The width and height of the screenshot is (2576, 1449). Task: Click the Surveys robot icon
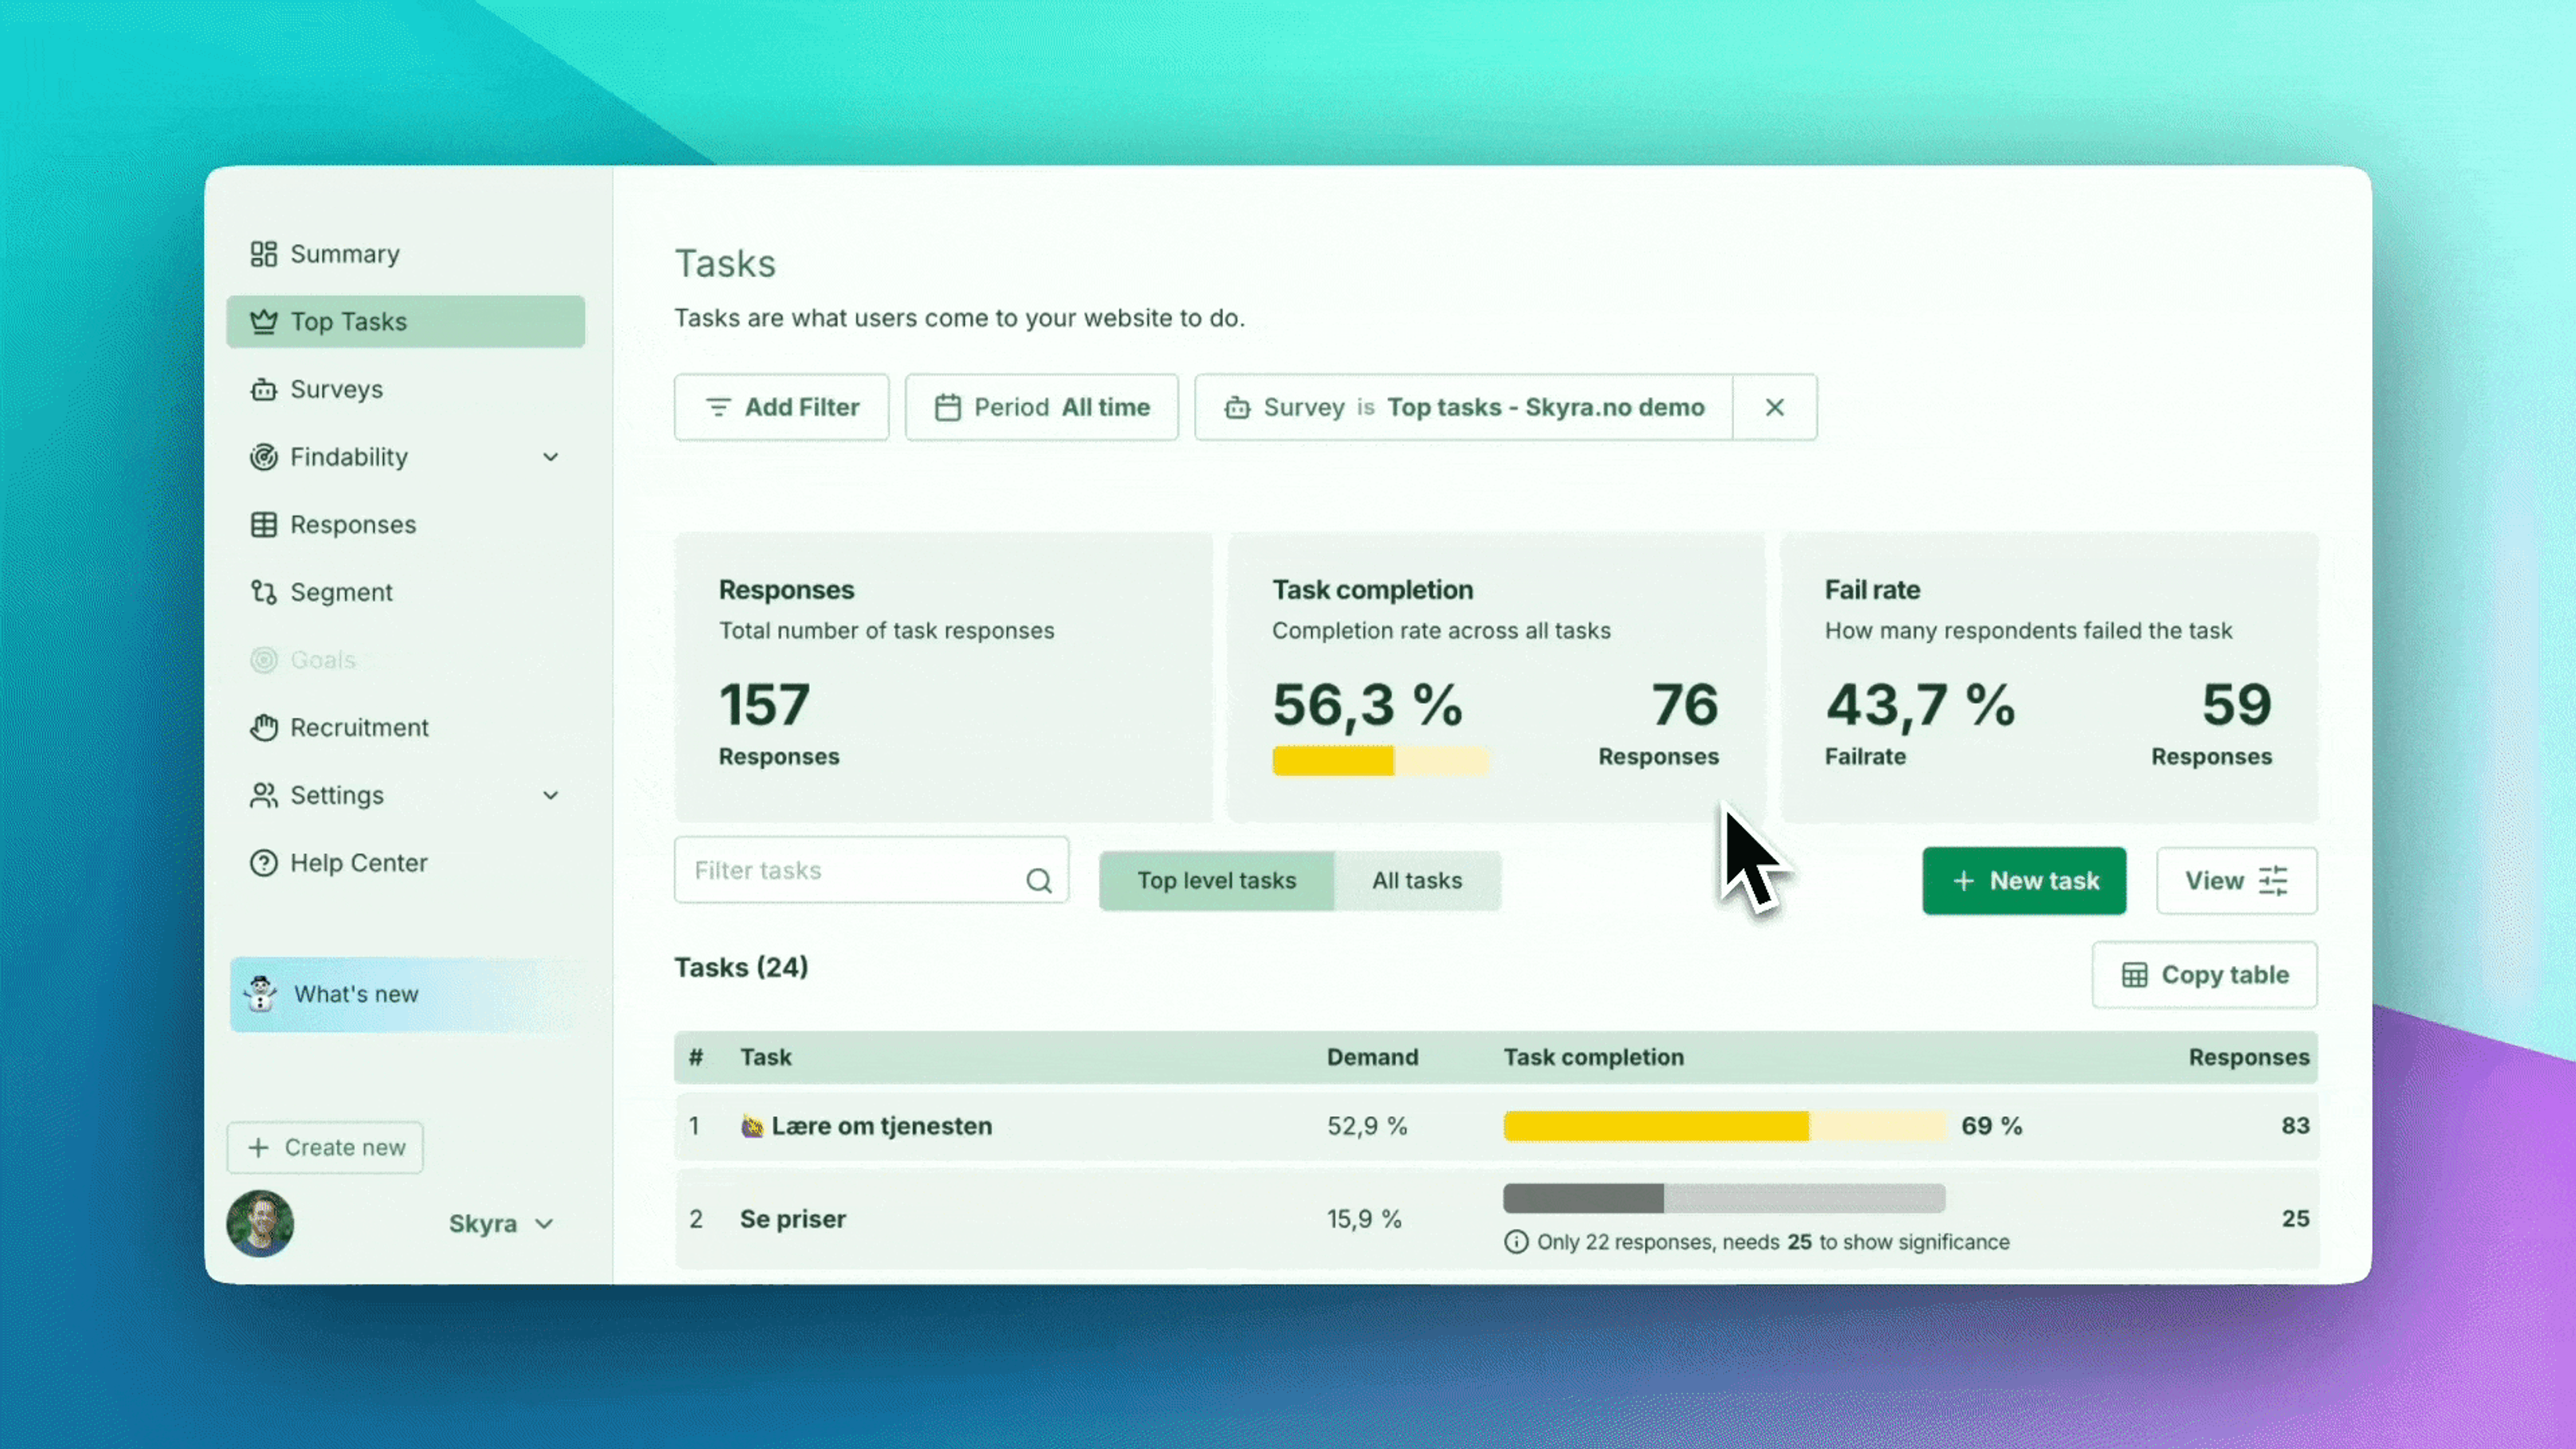tap(263, 389)
